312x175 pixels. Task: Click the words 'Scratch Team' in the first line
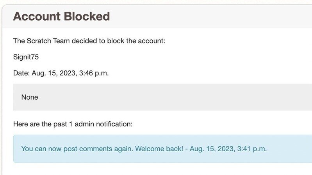click(x=45, y=40)
